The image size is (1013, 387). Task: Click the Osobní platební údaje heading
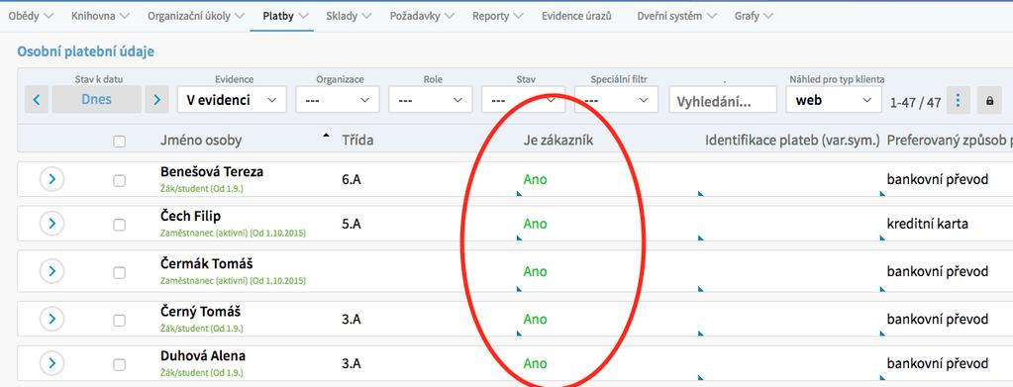click(x=85, y=51)
